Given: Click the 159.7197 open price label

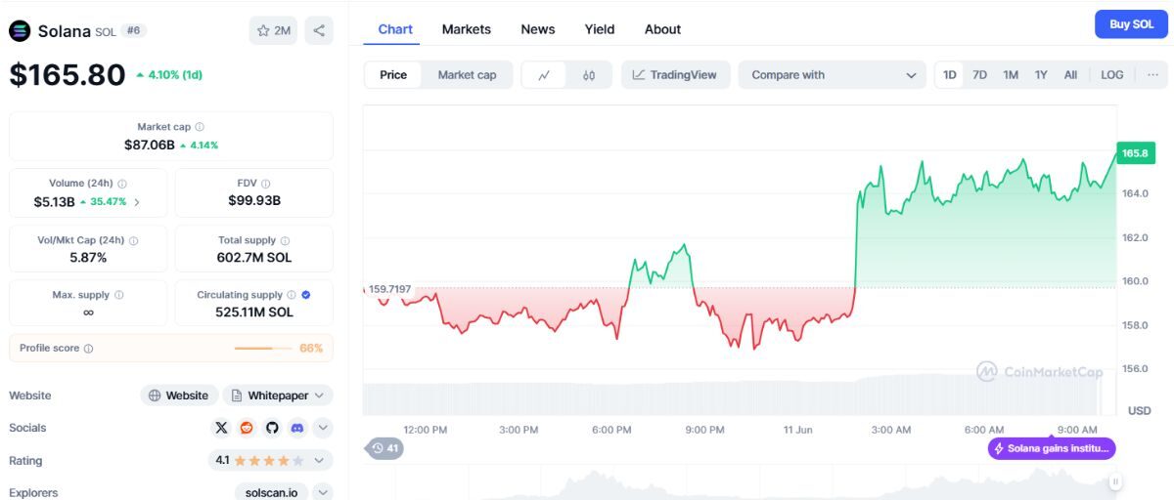Looking at the screenshot, I should (x=389, y=289).
